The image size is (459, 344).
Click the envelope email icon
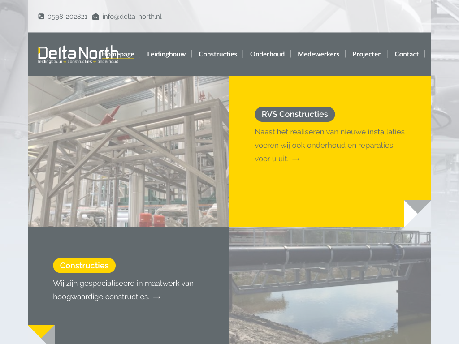coord(95,17)
